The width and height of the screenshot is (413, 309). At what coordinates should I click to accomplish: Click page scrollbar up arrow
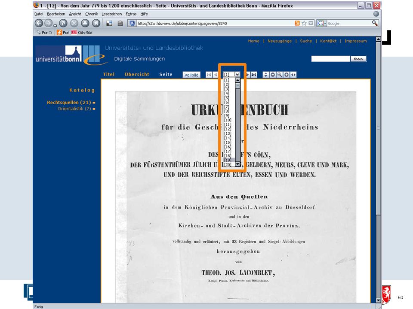[378, 39]
